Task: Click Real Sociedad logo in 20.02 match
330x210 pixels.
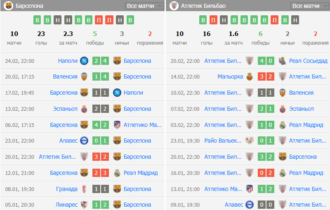Action: 283,61
